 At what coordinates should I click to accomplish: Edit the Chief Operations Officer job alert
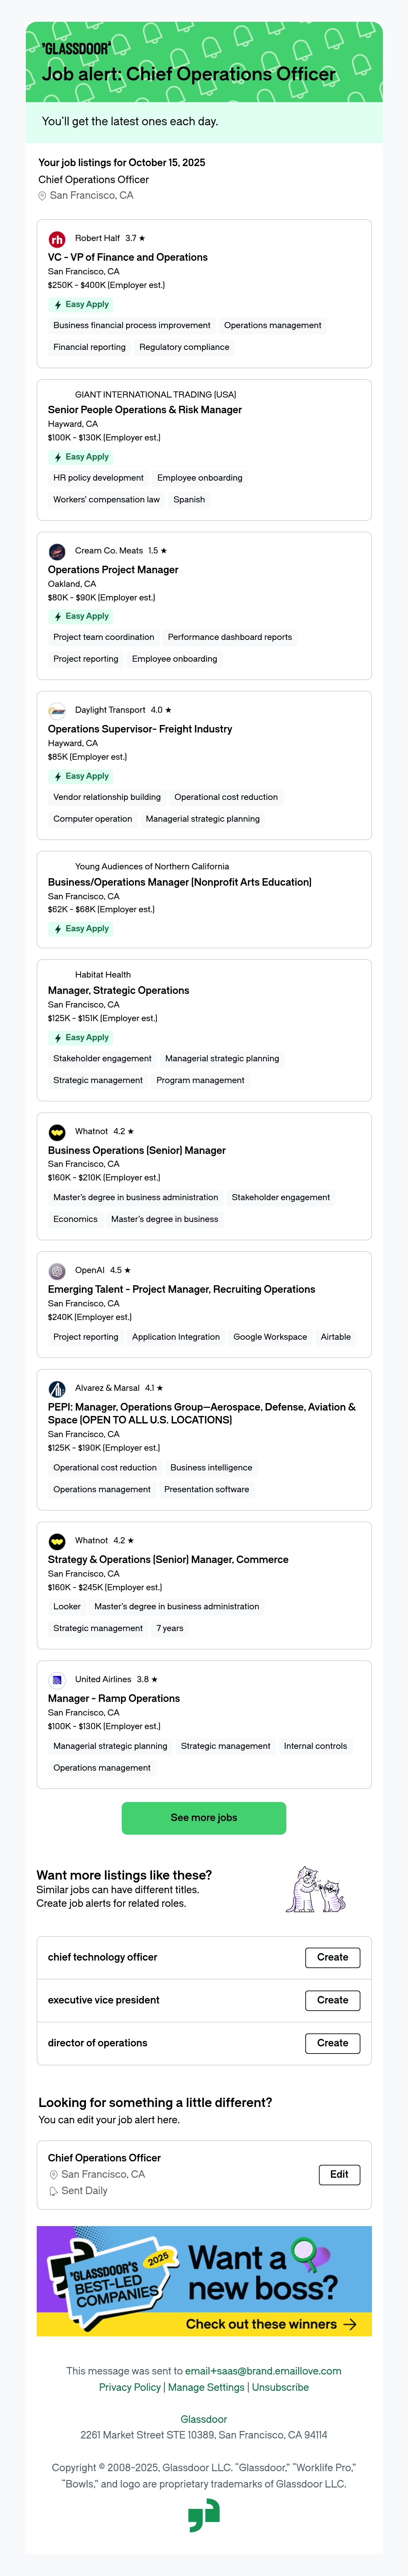(x=339, y=2174)
